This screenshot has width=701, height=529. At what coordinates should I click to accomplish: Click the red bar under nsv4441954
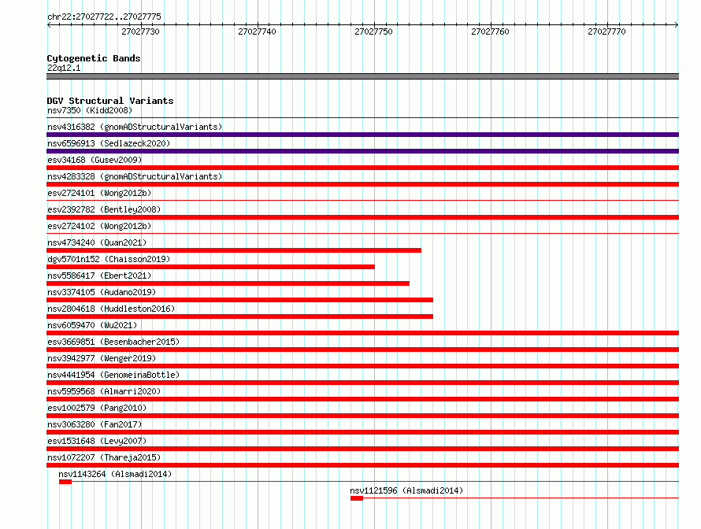tap(362, 383)
